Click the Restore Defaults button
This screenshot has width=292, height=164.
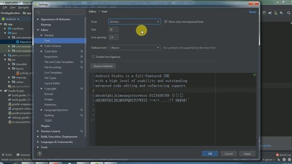point(103,66)
